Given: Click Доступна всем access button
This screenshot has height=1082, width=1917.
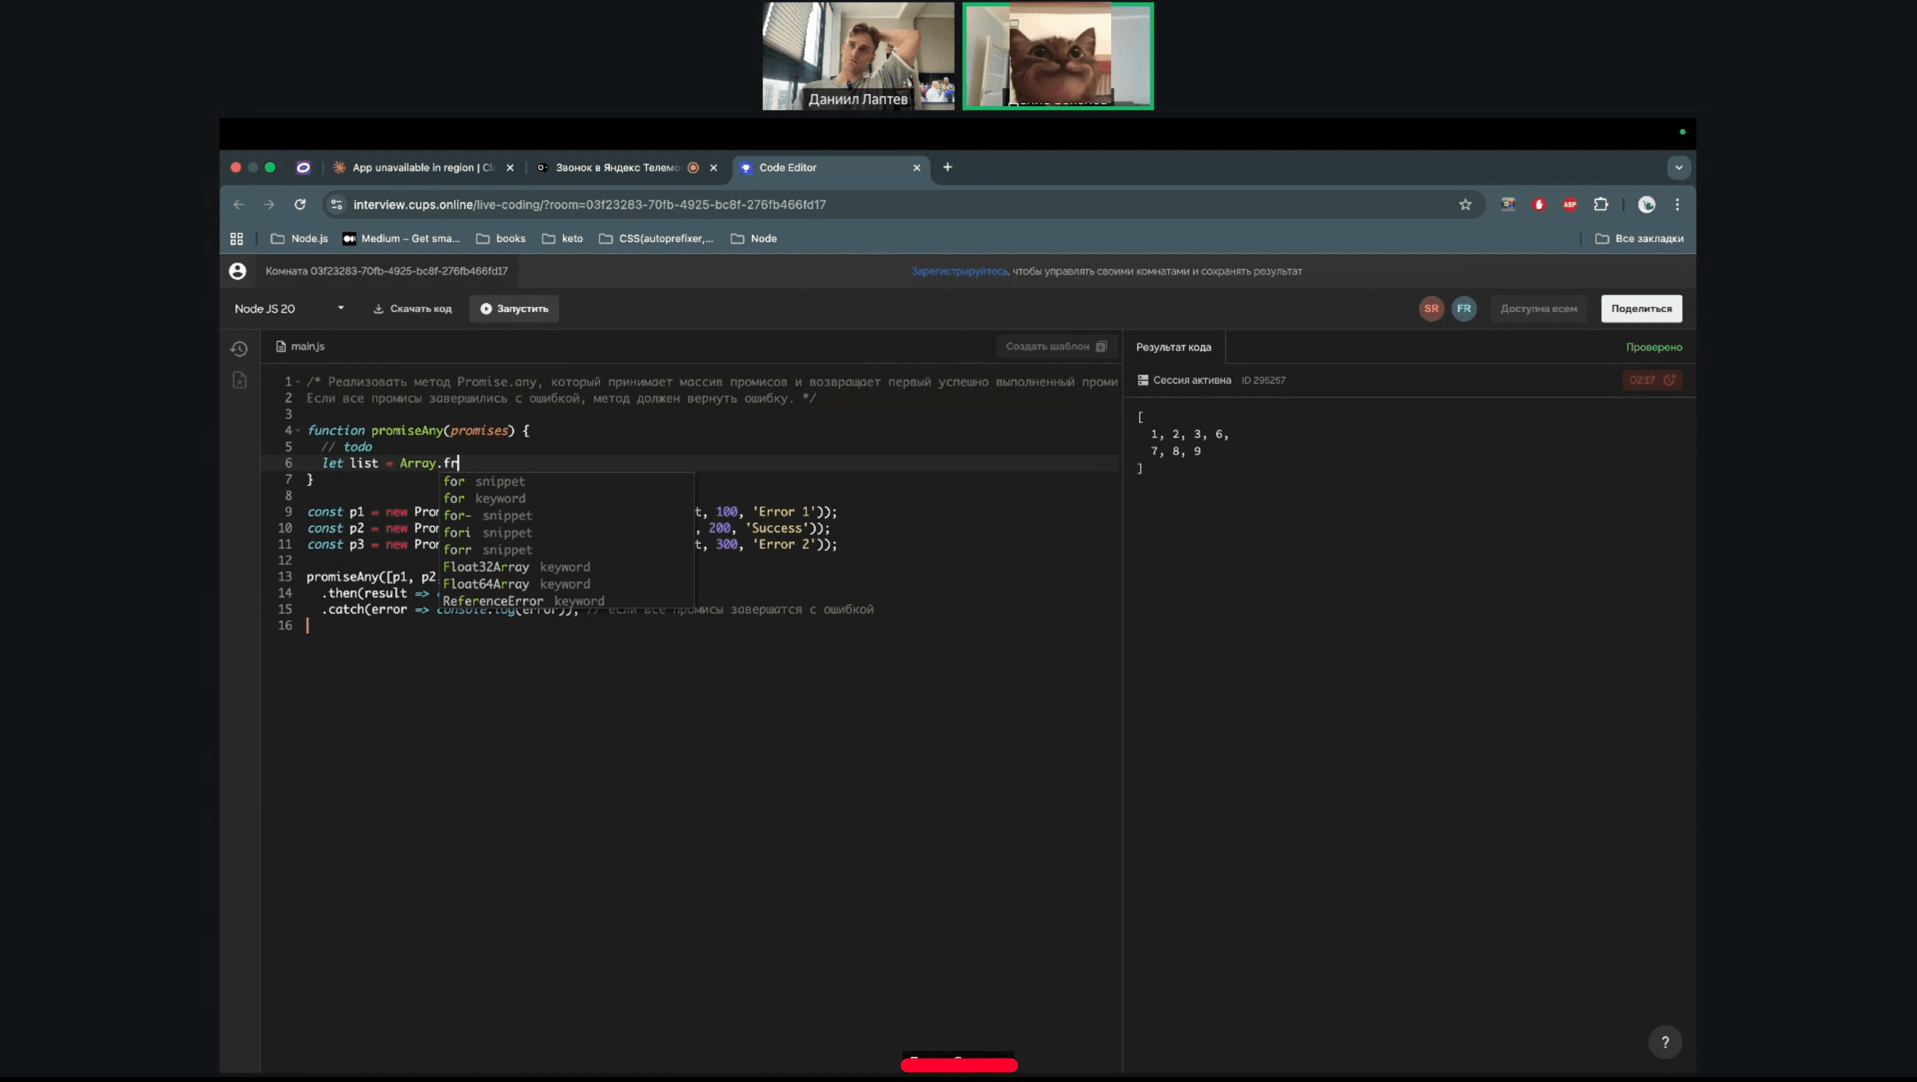Looking at the screenshot, I should [x=1538, y=309].
